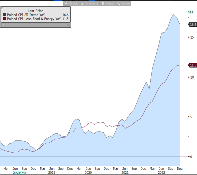Click the 15 y-axis label
The width and height of the screenshot is (197, 175).
pos(192,37)
